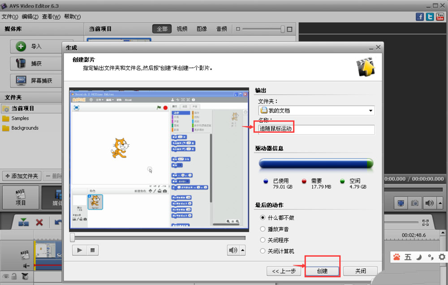Click the dialog preview seek slider handle
Image resolution: width=448 pixels, height=285 pixels.
[72, 238]
